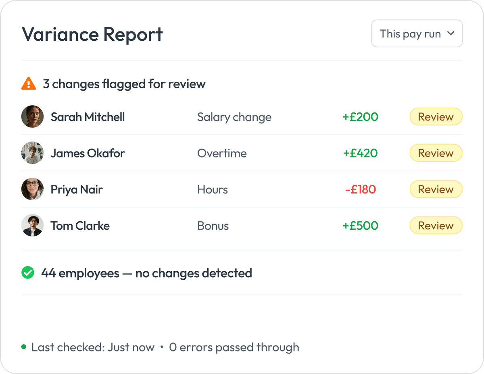Click Sarah Mitchell's profile photo
The height and width of the screenshot is (374, 484).
[32, 116]
